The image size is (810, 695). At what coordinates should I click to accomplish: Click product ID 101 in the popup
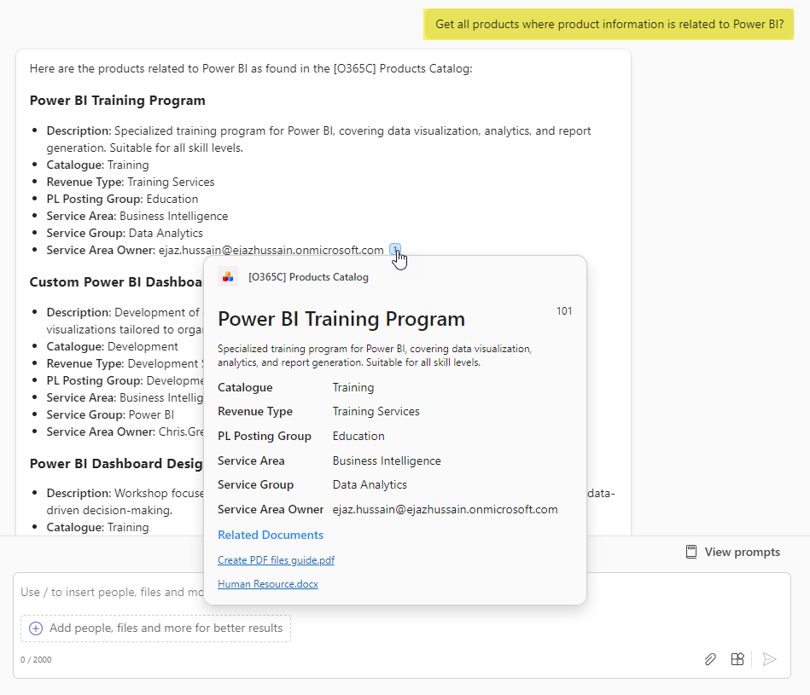564,311
